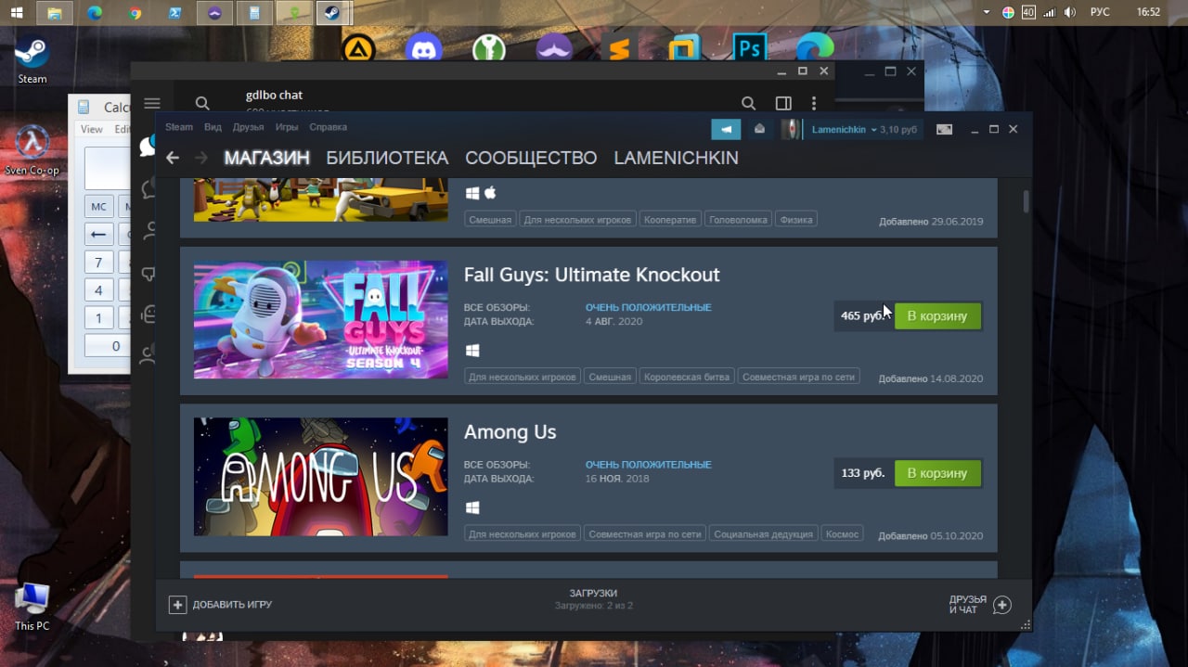Open Friends and Chat plus icon
The width and height of the screenshot is (1188, 667).
[x=1001, y=605]
